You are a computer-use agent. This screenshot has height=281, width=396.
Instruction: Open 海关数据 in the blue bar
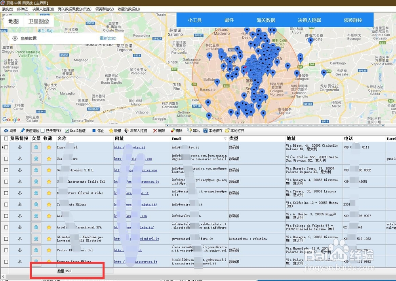coord(266,20)
